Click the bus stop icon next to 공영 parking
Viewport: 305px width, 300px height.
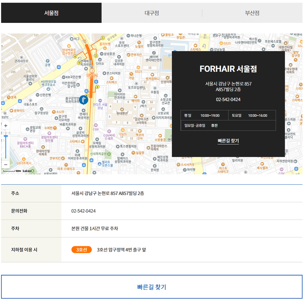[x=59, y=67]
